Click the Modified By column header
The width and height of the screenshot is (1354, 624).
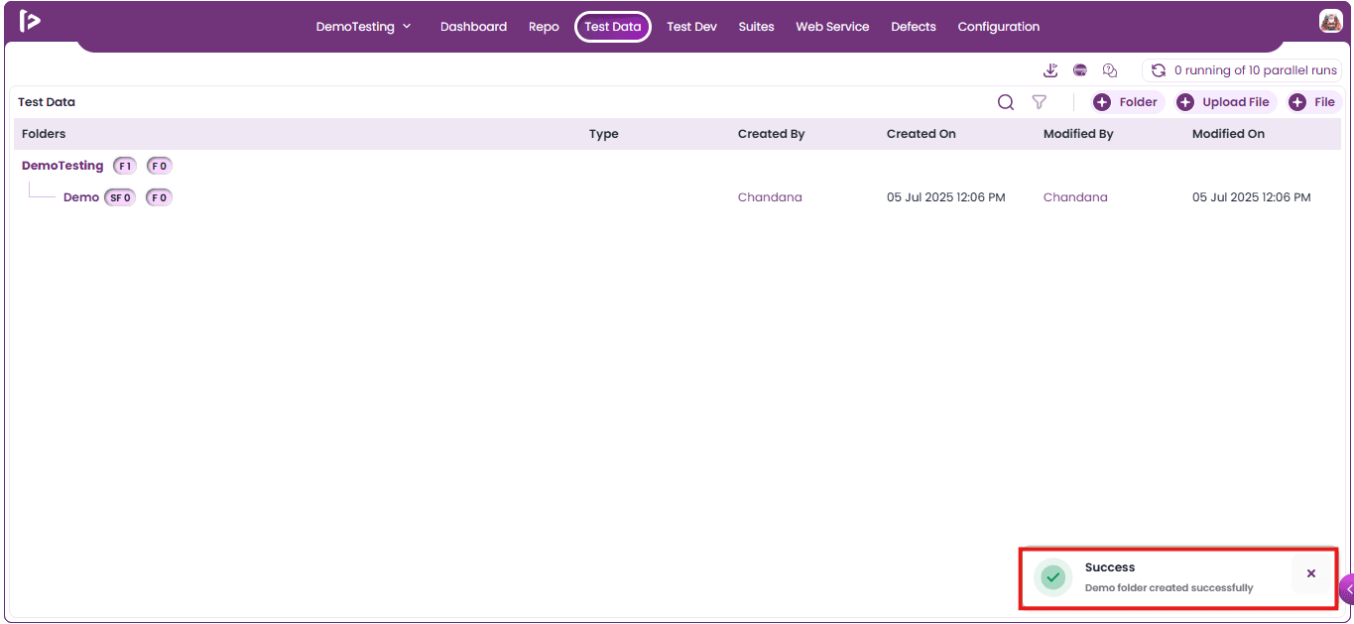pyautogui.click(x=1078, y=134)
